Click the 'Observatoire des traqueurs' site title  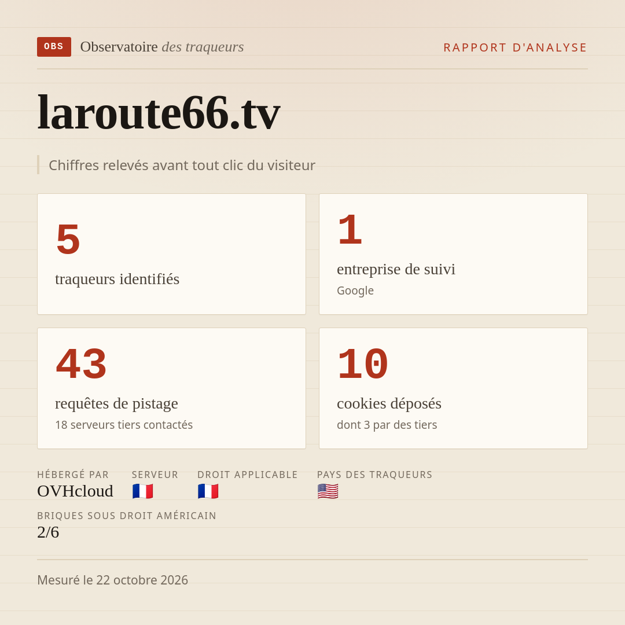tap(162, 47)
